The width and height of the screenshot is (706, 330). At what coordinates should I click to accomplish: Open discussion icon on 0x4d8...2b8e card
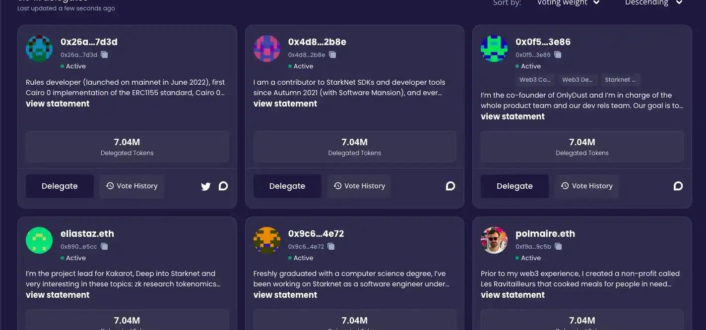point(450,186)
